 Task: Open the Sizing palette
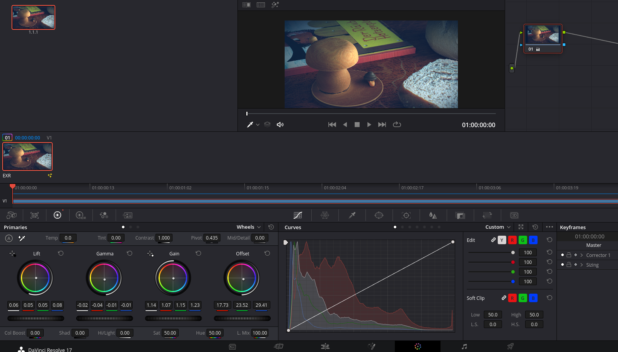click(487, 215)
